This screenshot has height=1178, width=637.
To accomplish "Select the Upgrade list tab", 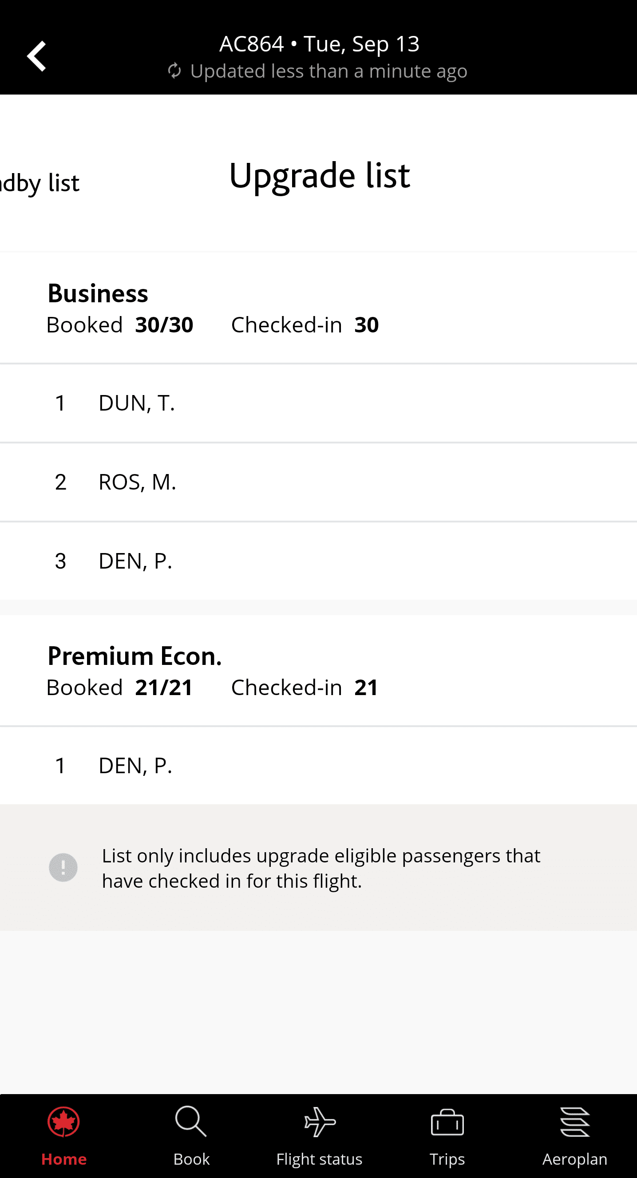I will [319, 175].
